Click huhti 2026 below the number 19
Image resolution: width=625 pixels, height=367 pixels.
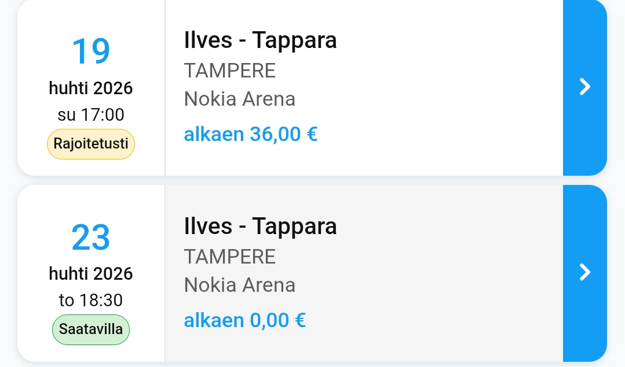[x=91, y=88]
